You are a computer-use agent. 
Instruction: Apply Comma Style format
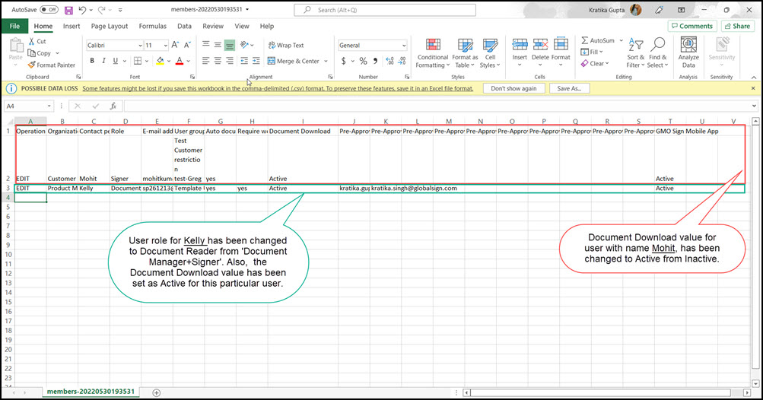coord(375,61)
